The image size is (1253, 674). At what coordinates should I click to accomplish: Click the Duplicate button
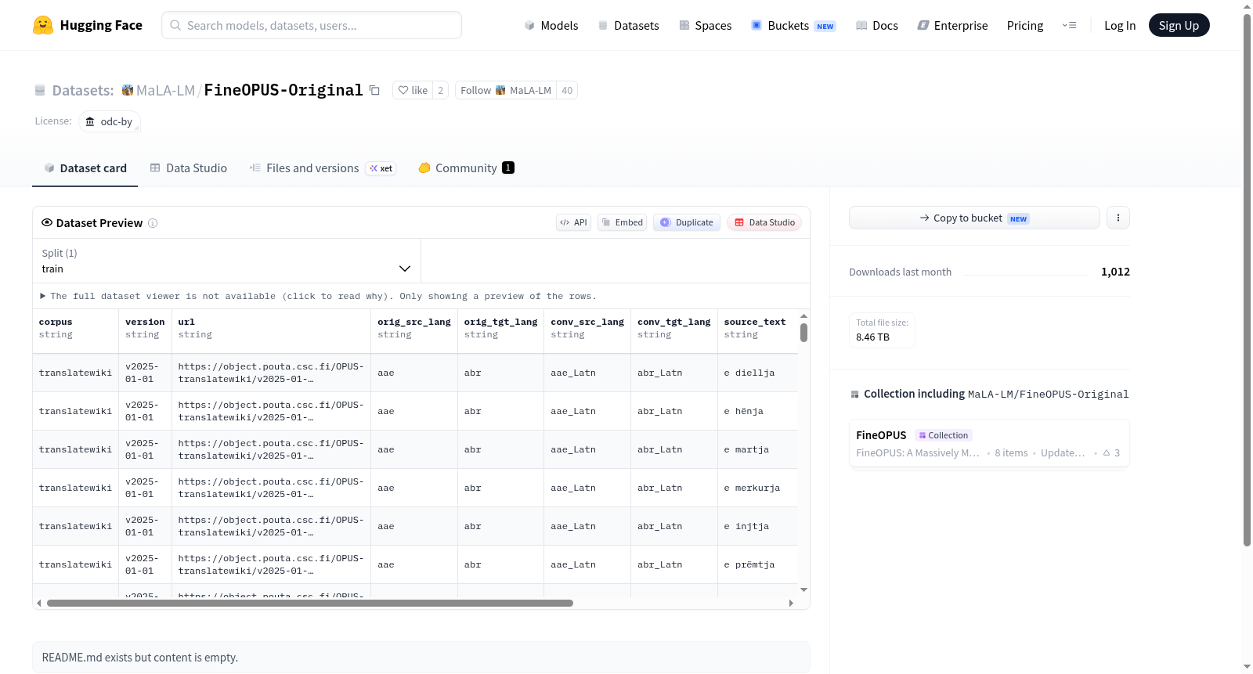pyautogui.click(x=687, y=222)
